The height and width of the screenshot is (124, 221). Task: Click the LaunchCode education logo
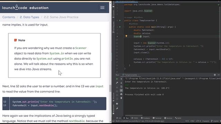click(25, 8)
